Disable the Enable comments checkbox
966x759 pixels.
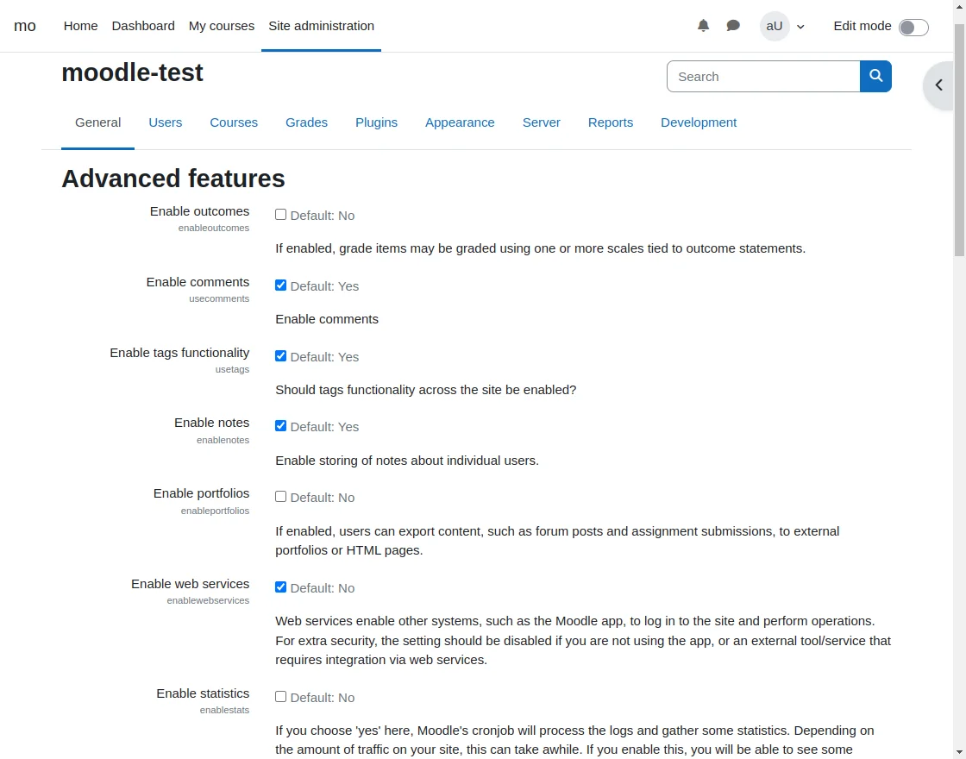click(x=281, y=285)
